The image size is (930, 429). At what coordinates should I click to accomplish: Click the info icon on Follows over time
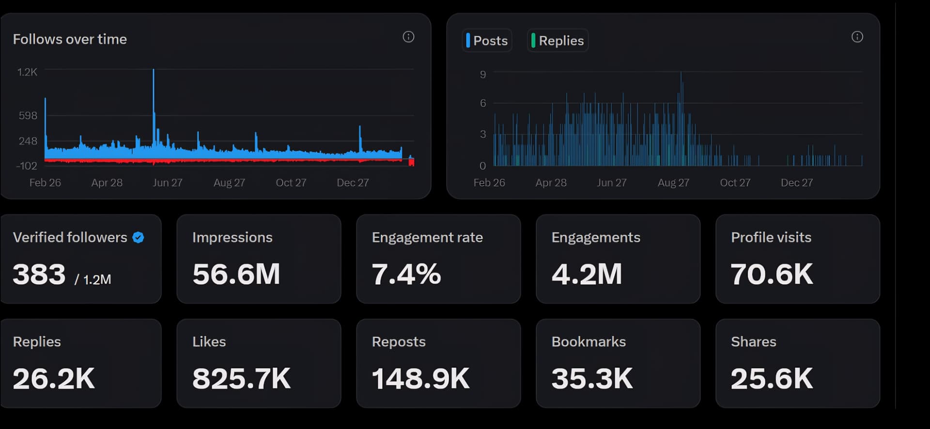pos(408,37)
